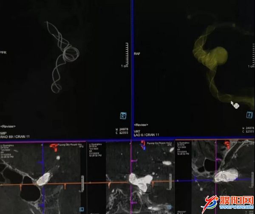Click the 'W 24078' window value in VRT view
Image resolution: width=255 pixels, height=214 pixels.
point(248,128)
